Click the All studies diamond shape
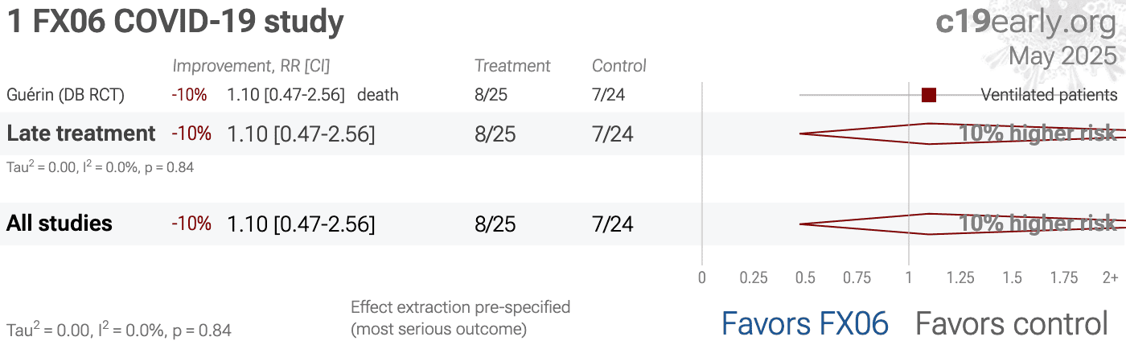 [962, 224]
